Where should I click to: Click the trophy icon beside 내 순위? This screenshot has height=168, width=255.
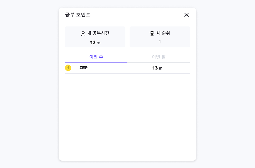pyautogui.click(x=152, y=33)
